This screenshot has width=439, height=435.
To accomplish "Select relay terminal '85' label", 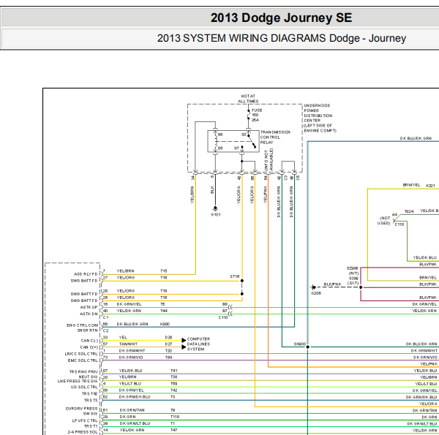I will [x=220, y=148].
